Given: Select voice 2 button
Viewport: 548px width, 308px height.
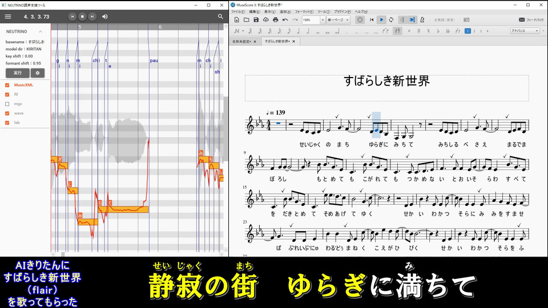Looking at the screenshot, I should coord(474,31).
